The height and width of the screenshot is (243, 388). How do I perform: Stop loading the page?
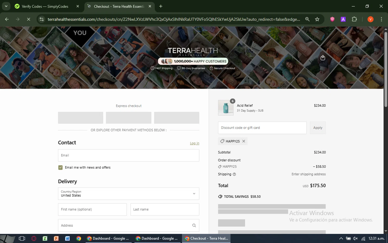pos(28,19)
